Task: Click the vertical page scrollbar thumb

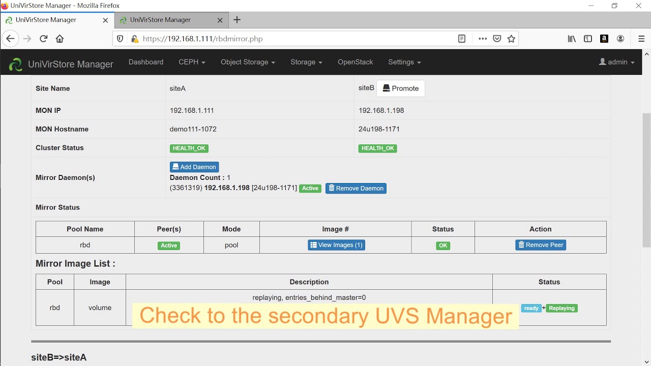Action: (646, 180)
